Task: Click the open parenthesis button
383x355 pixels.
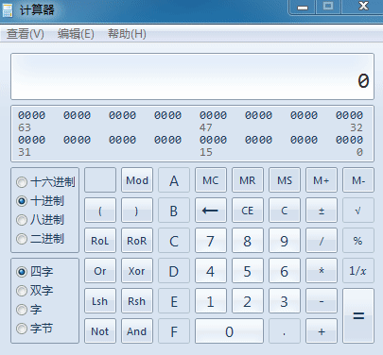Action: [x=100, y=211]
